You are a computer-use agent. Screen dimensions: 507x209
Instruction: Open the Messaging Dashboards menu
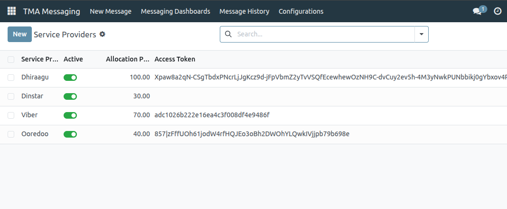pyautogui.click(x=175, y=11)
